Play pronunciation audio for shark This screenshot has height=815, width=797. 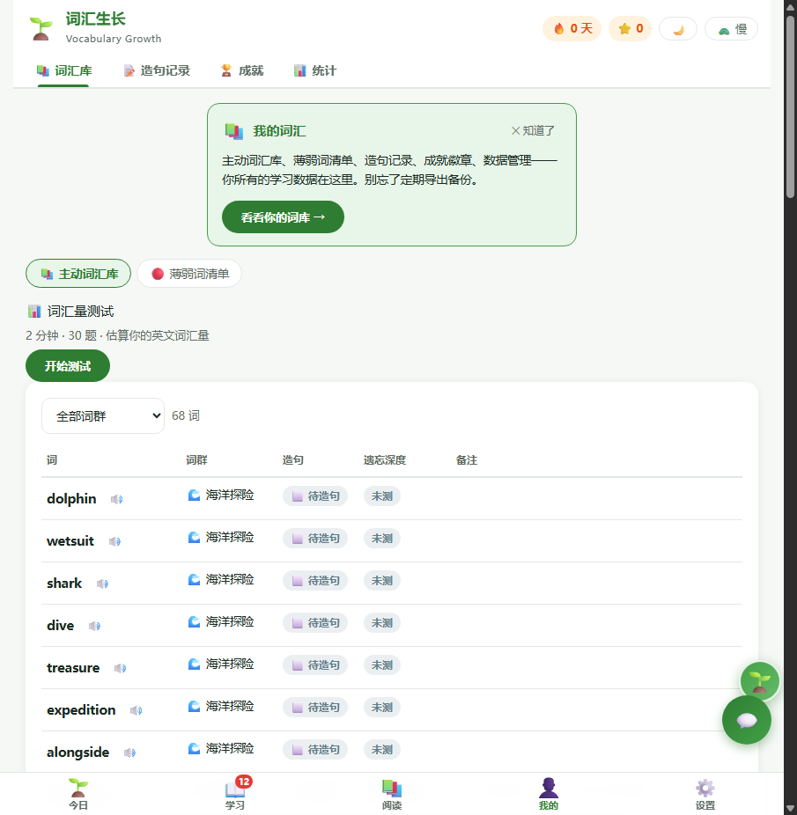coord(102,584)
